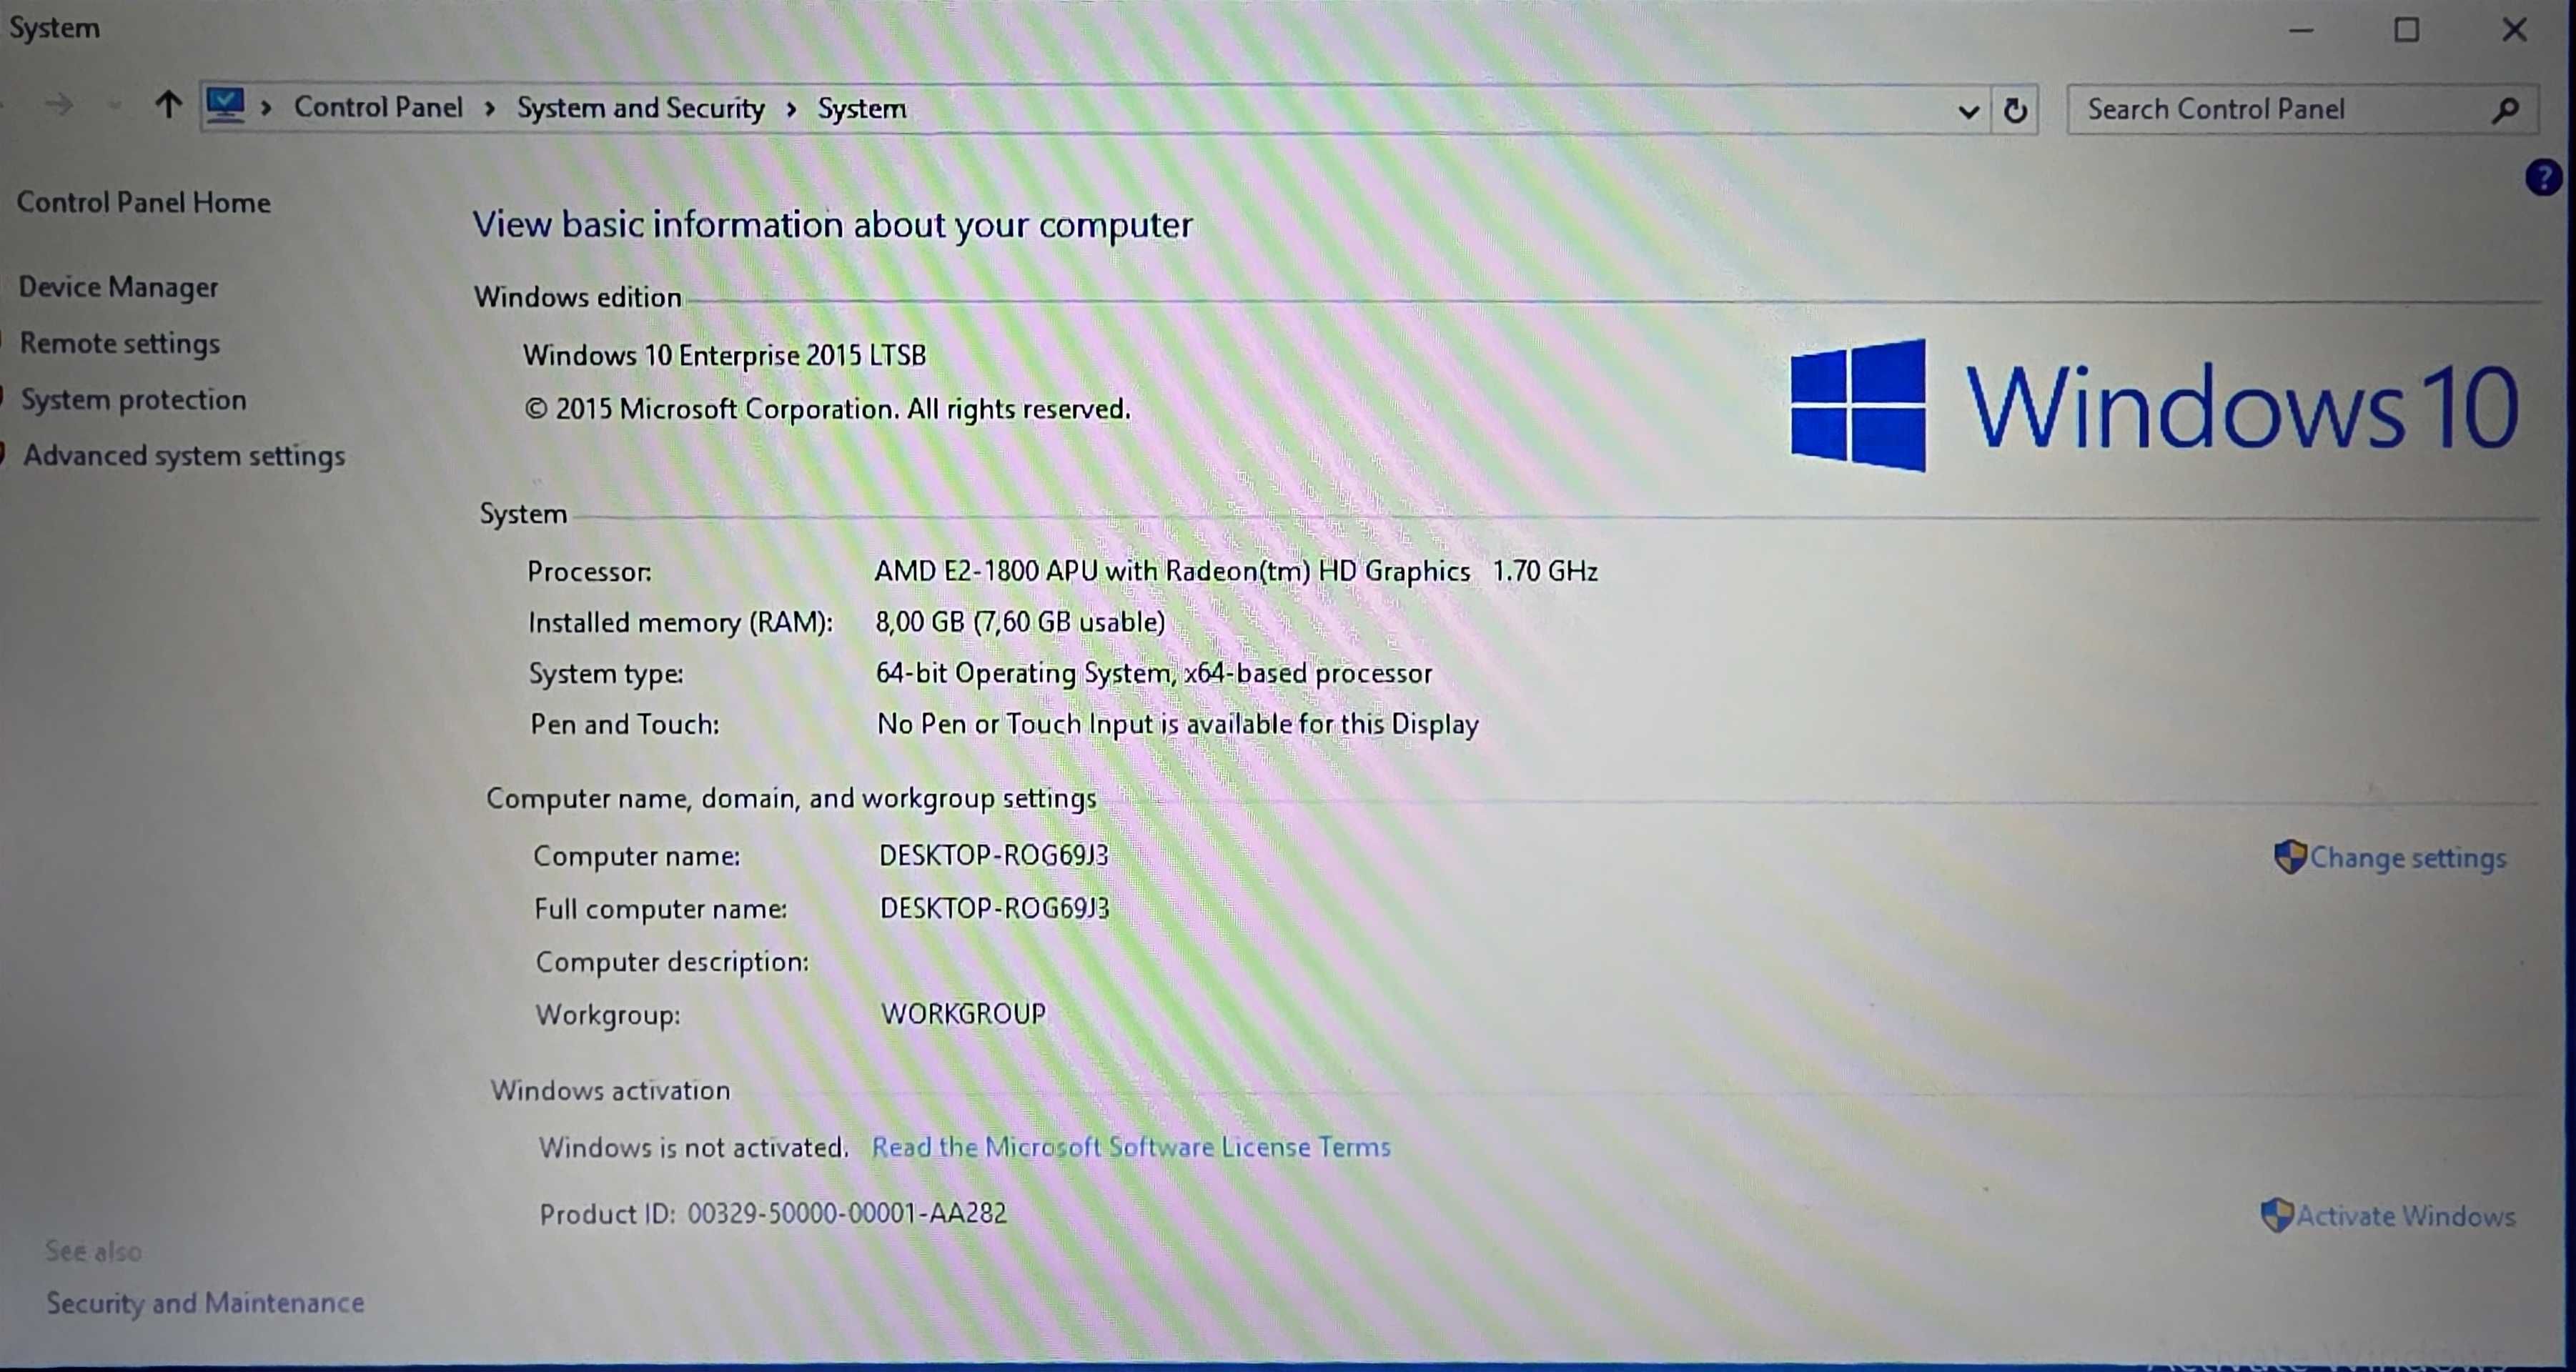Click the shield icon beside Activate Windows
Viewport: 2576px width, 1372px height.
pyautogui.click(x=2277, y=1215)
